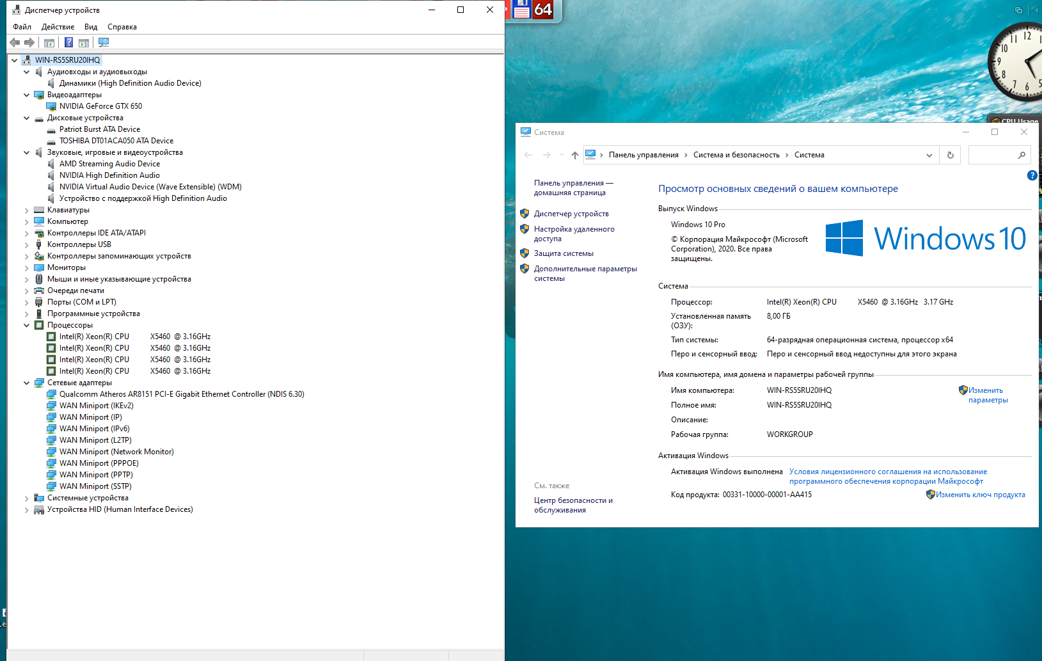The width and height of the screenshot is (1042, 661).
Task: Collapse the Процессоры tree node
Action: tap(26, 325)
